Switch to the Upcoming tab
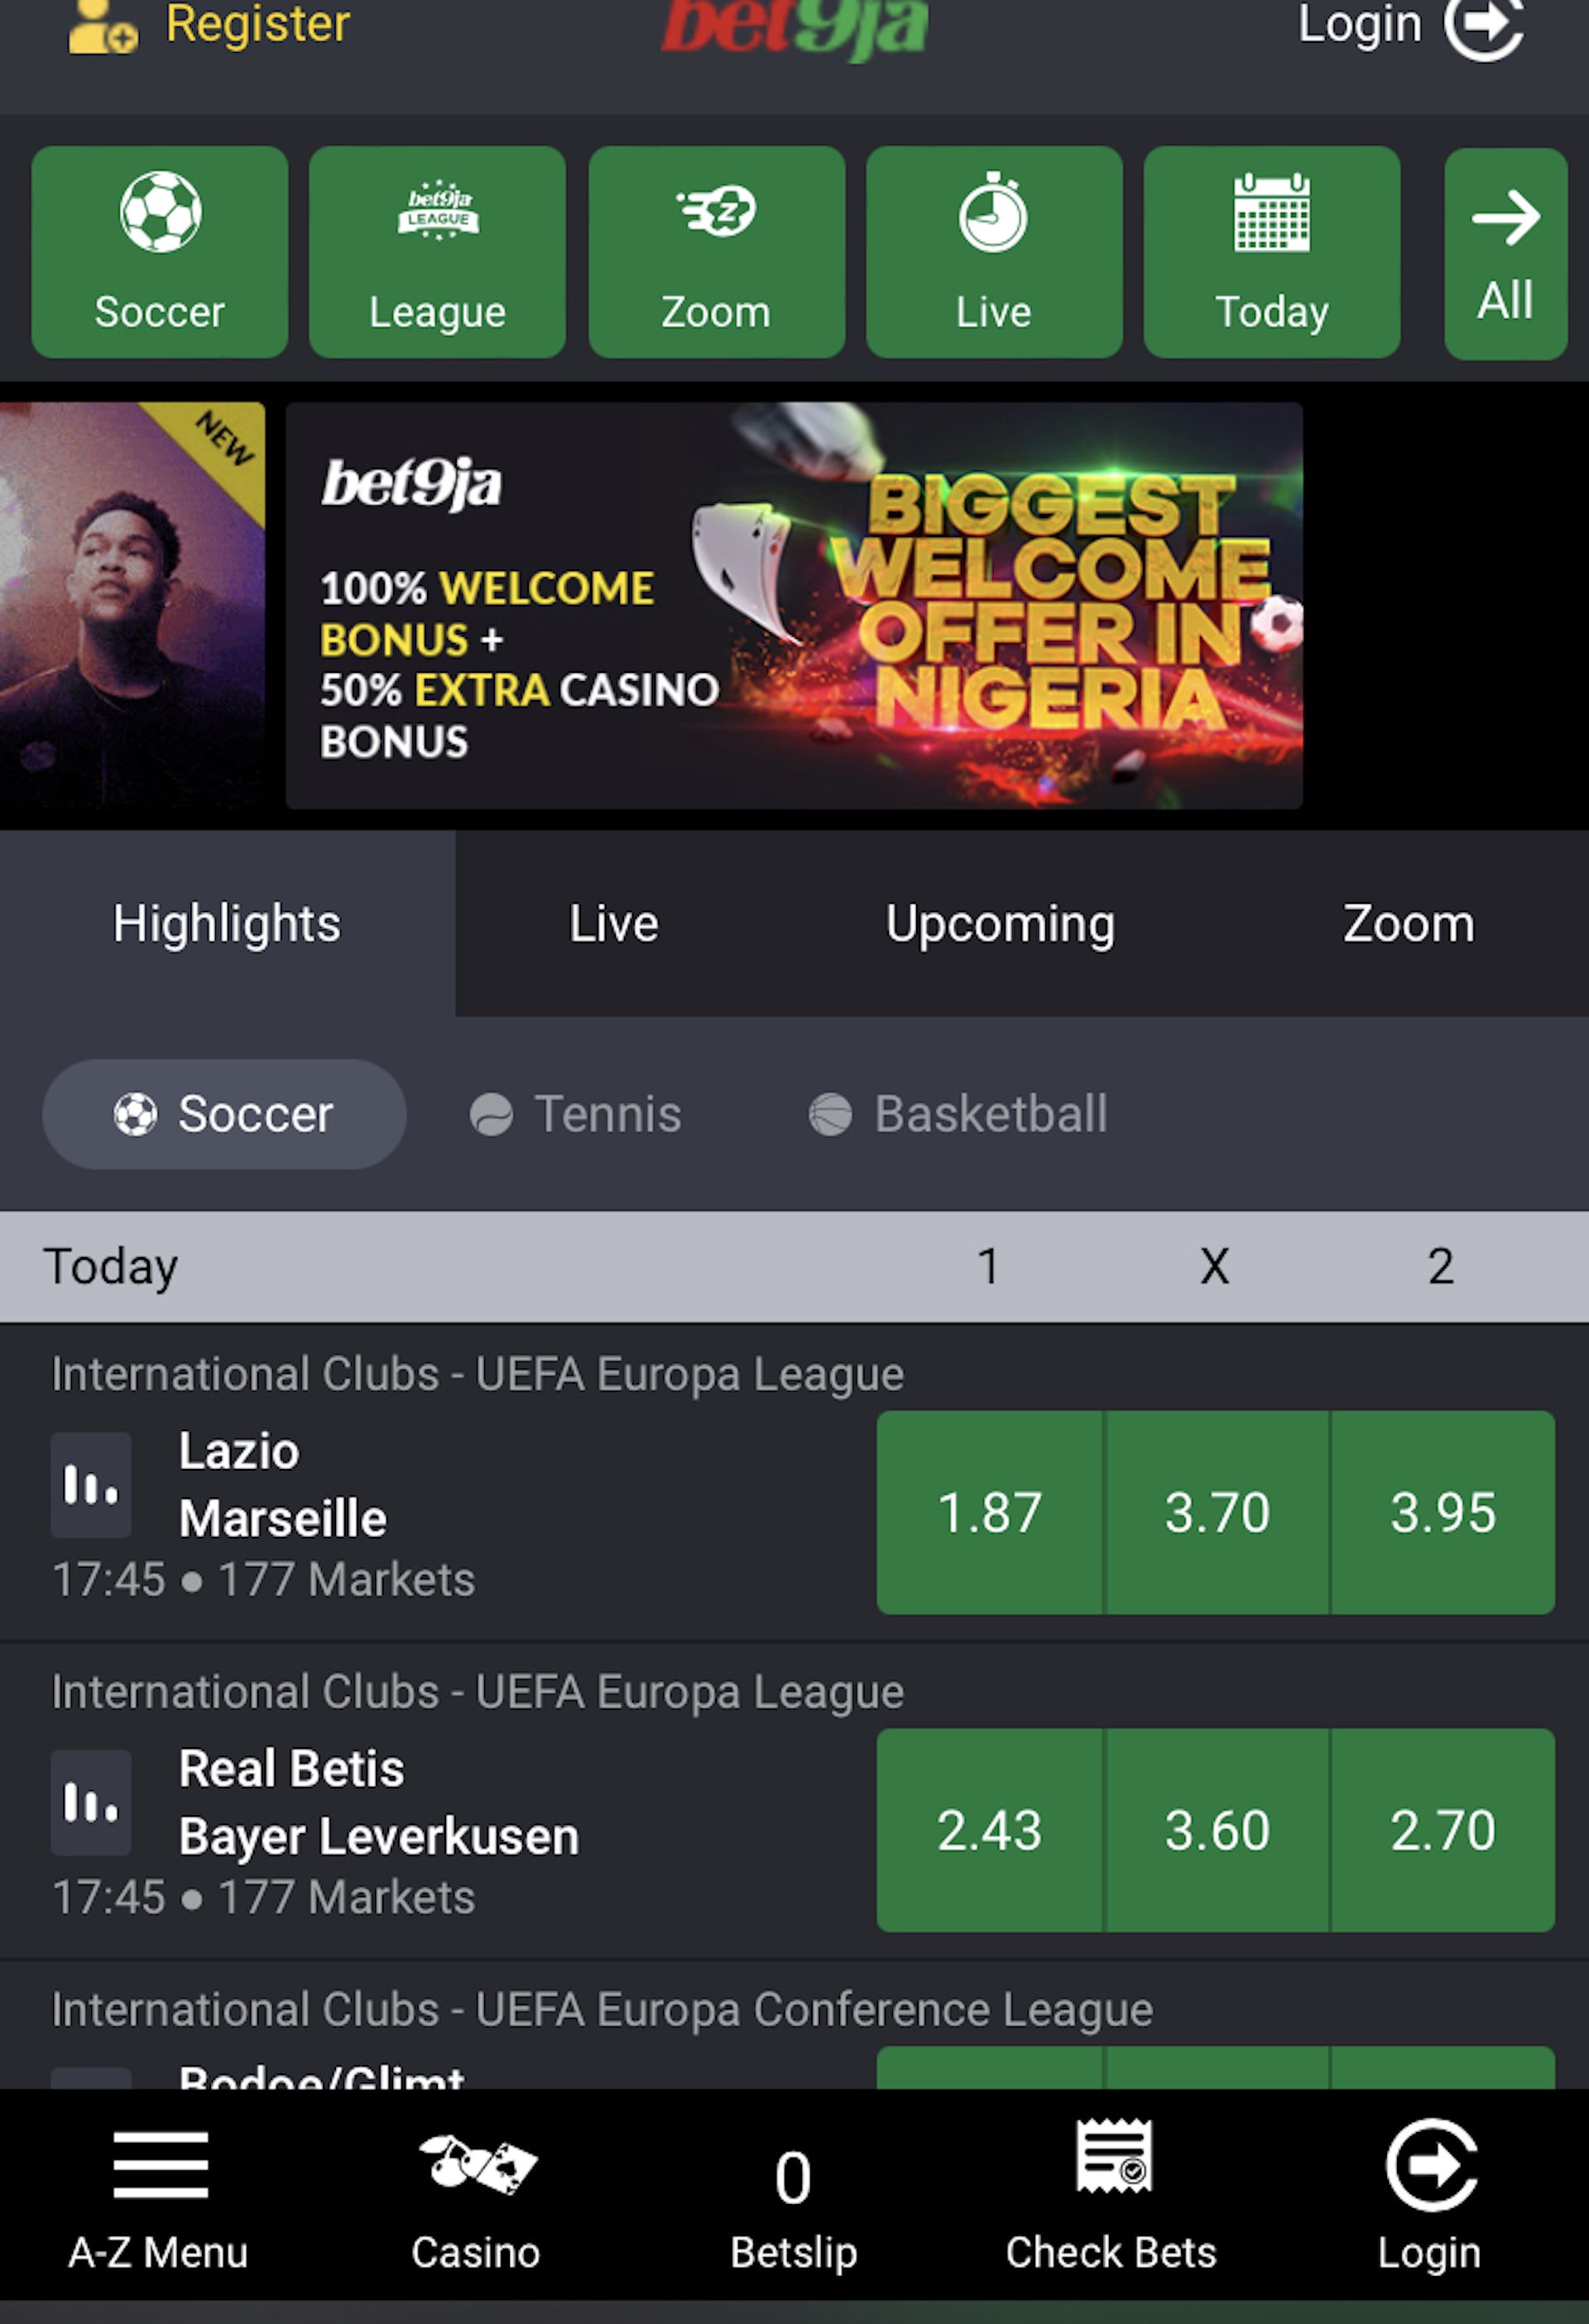1589x2324 pixels. (x=1000, y=923)
